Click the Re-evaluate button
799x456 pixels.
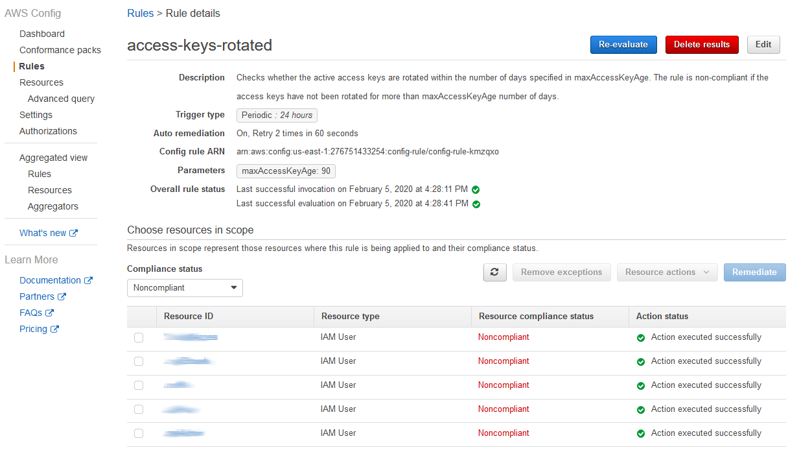pyautogui.click(x=623, y=44)
